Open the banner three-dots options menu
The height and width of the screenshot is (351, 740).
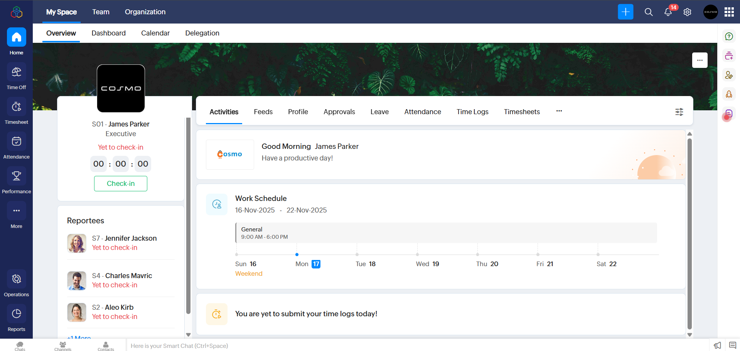click(700, 60)
